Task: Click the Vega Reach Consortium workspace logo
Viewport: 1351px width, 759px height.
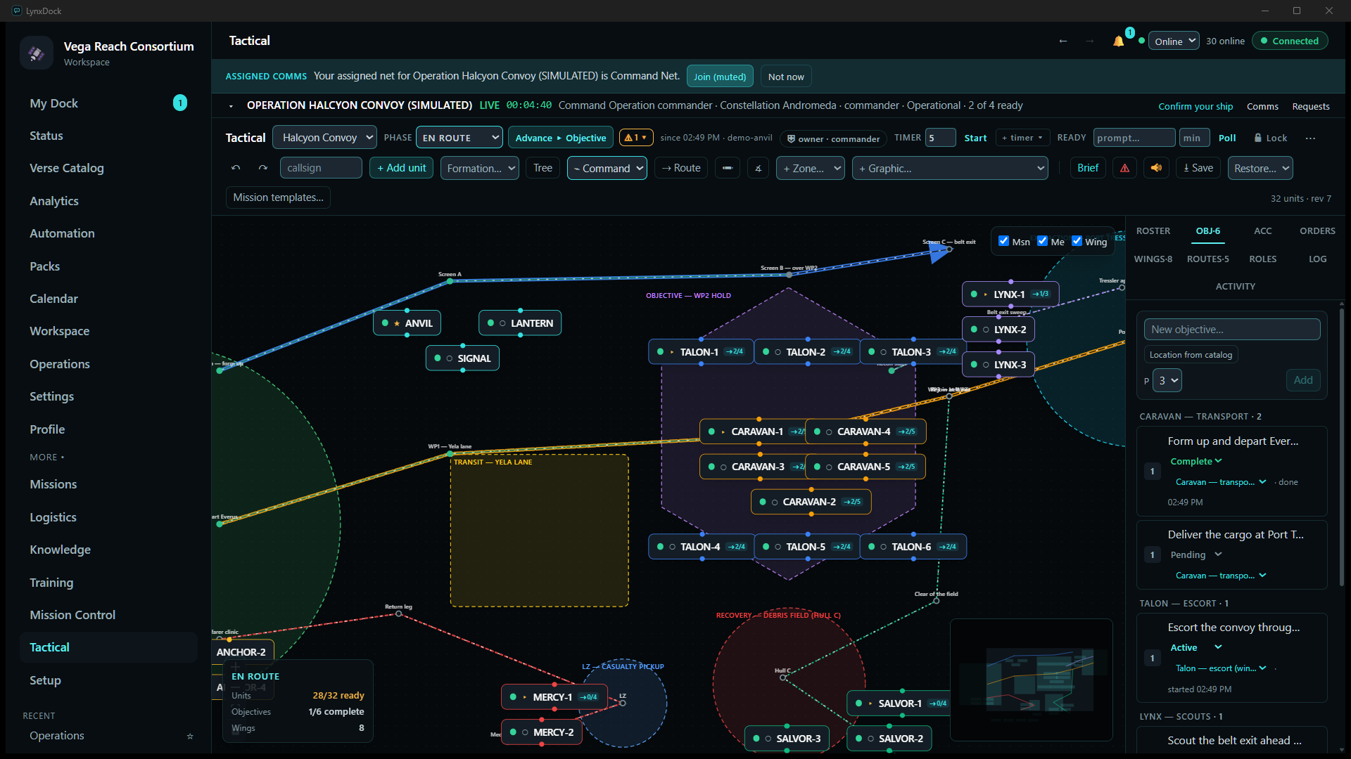Action: [x=37, y=53]
